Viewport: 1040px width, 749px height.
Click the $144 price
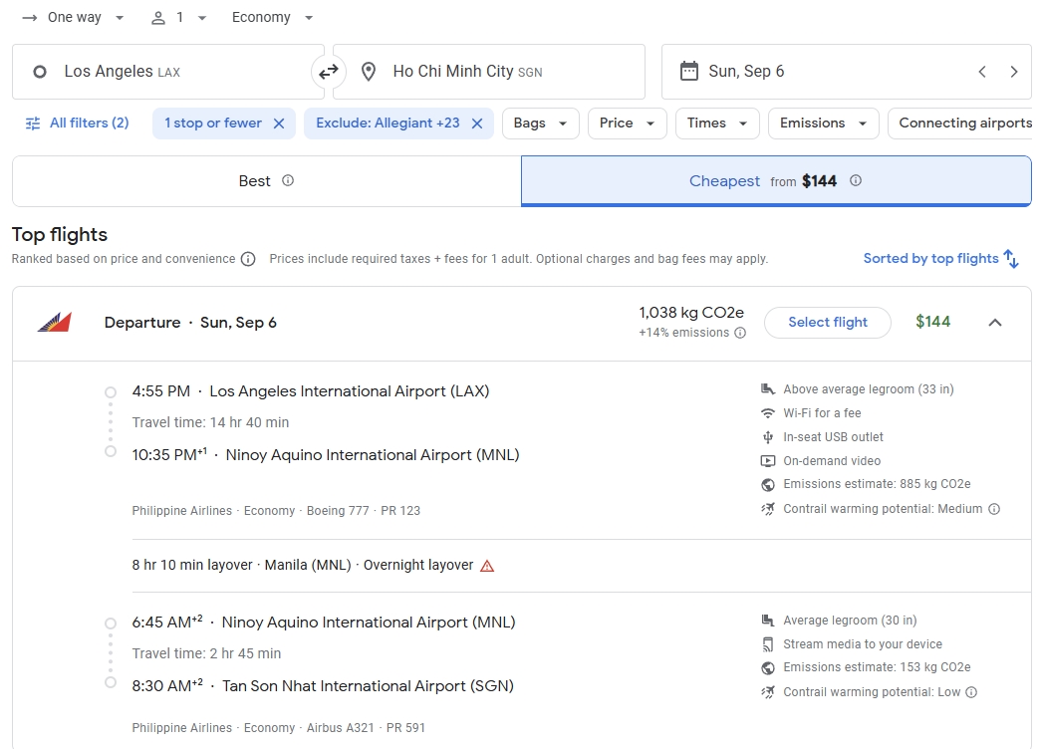[932, 322]
